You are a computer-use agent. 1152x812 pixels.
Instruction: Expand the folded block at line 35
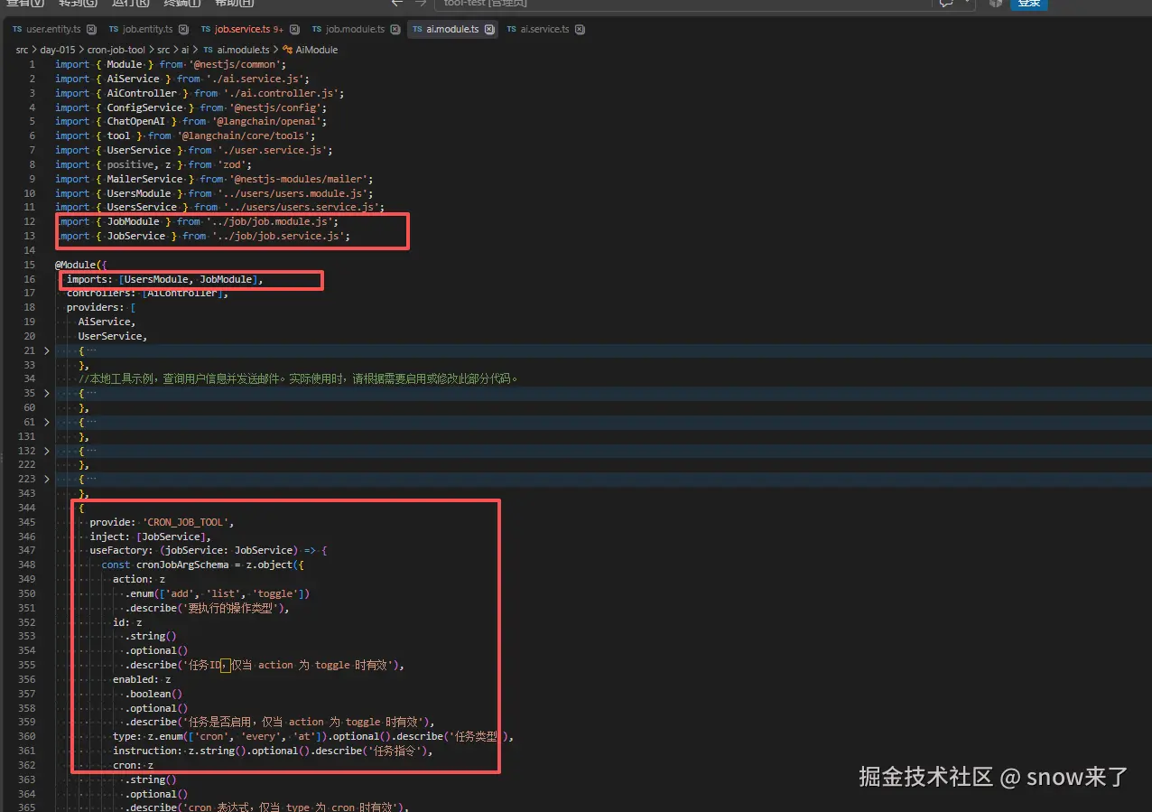pos(47,394)
